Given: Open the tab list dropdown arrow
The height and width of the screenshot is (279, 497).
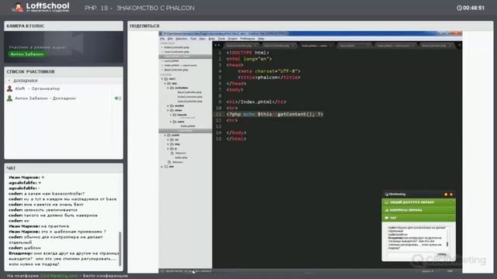Looking at the screenshot, I should click(459, 46).
